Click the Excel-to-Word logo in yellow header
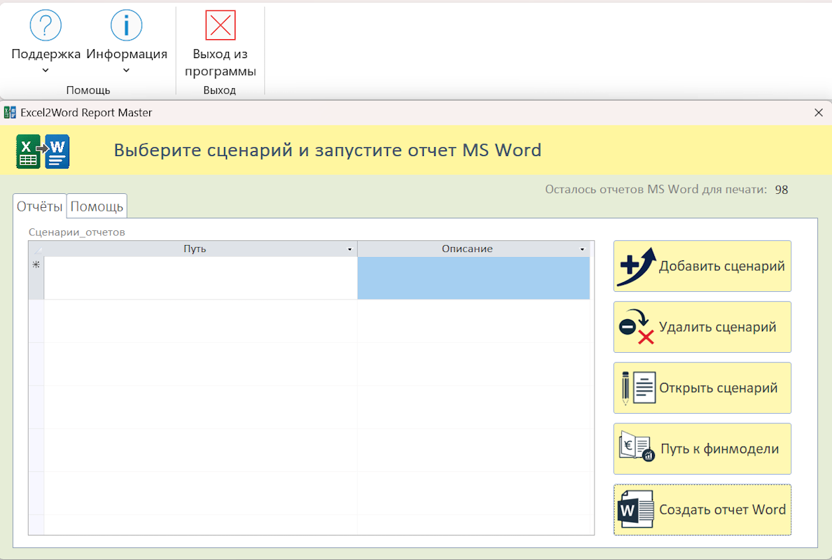 coord(43,152)
